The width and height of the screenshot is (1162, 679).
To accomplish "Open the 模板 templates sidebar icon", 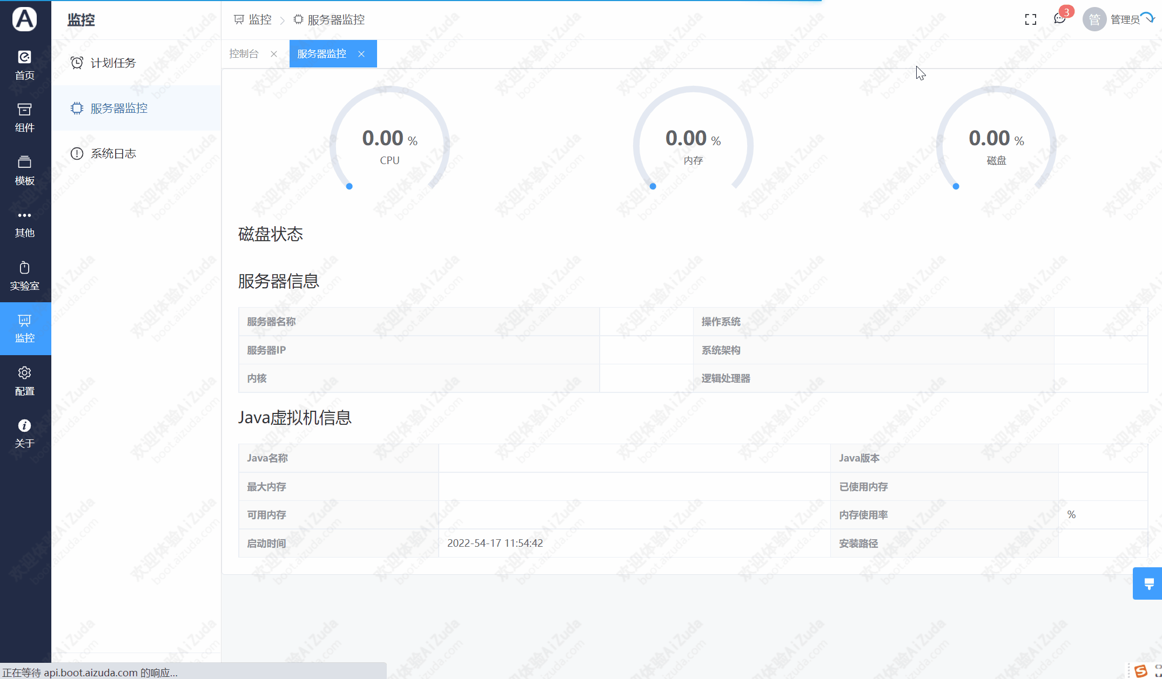I will click(x=25, y=169).
